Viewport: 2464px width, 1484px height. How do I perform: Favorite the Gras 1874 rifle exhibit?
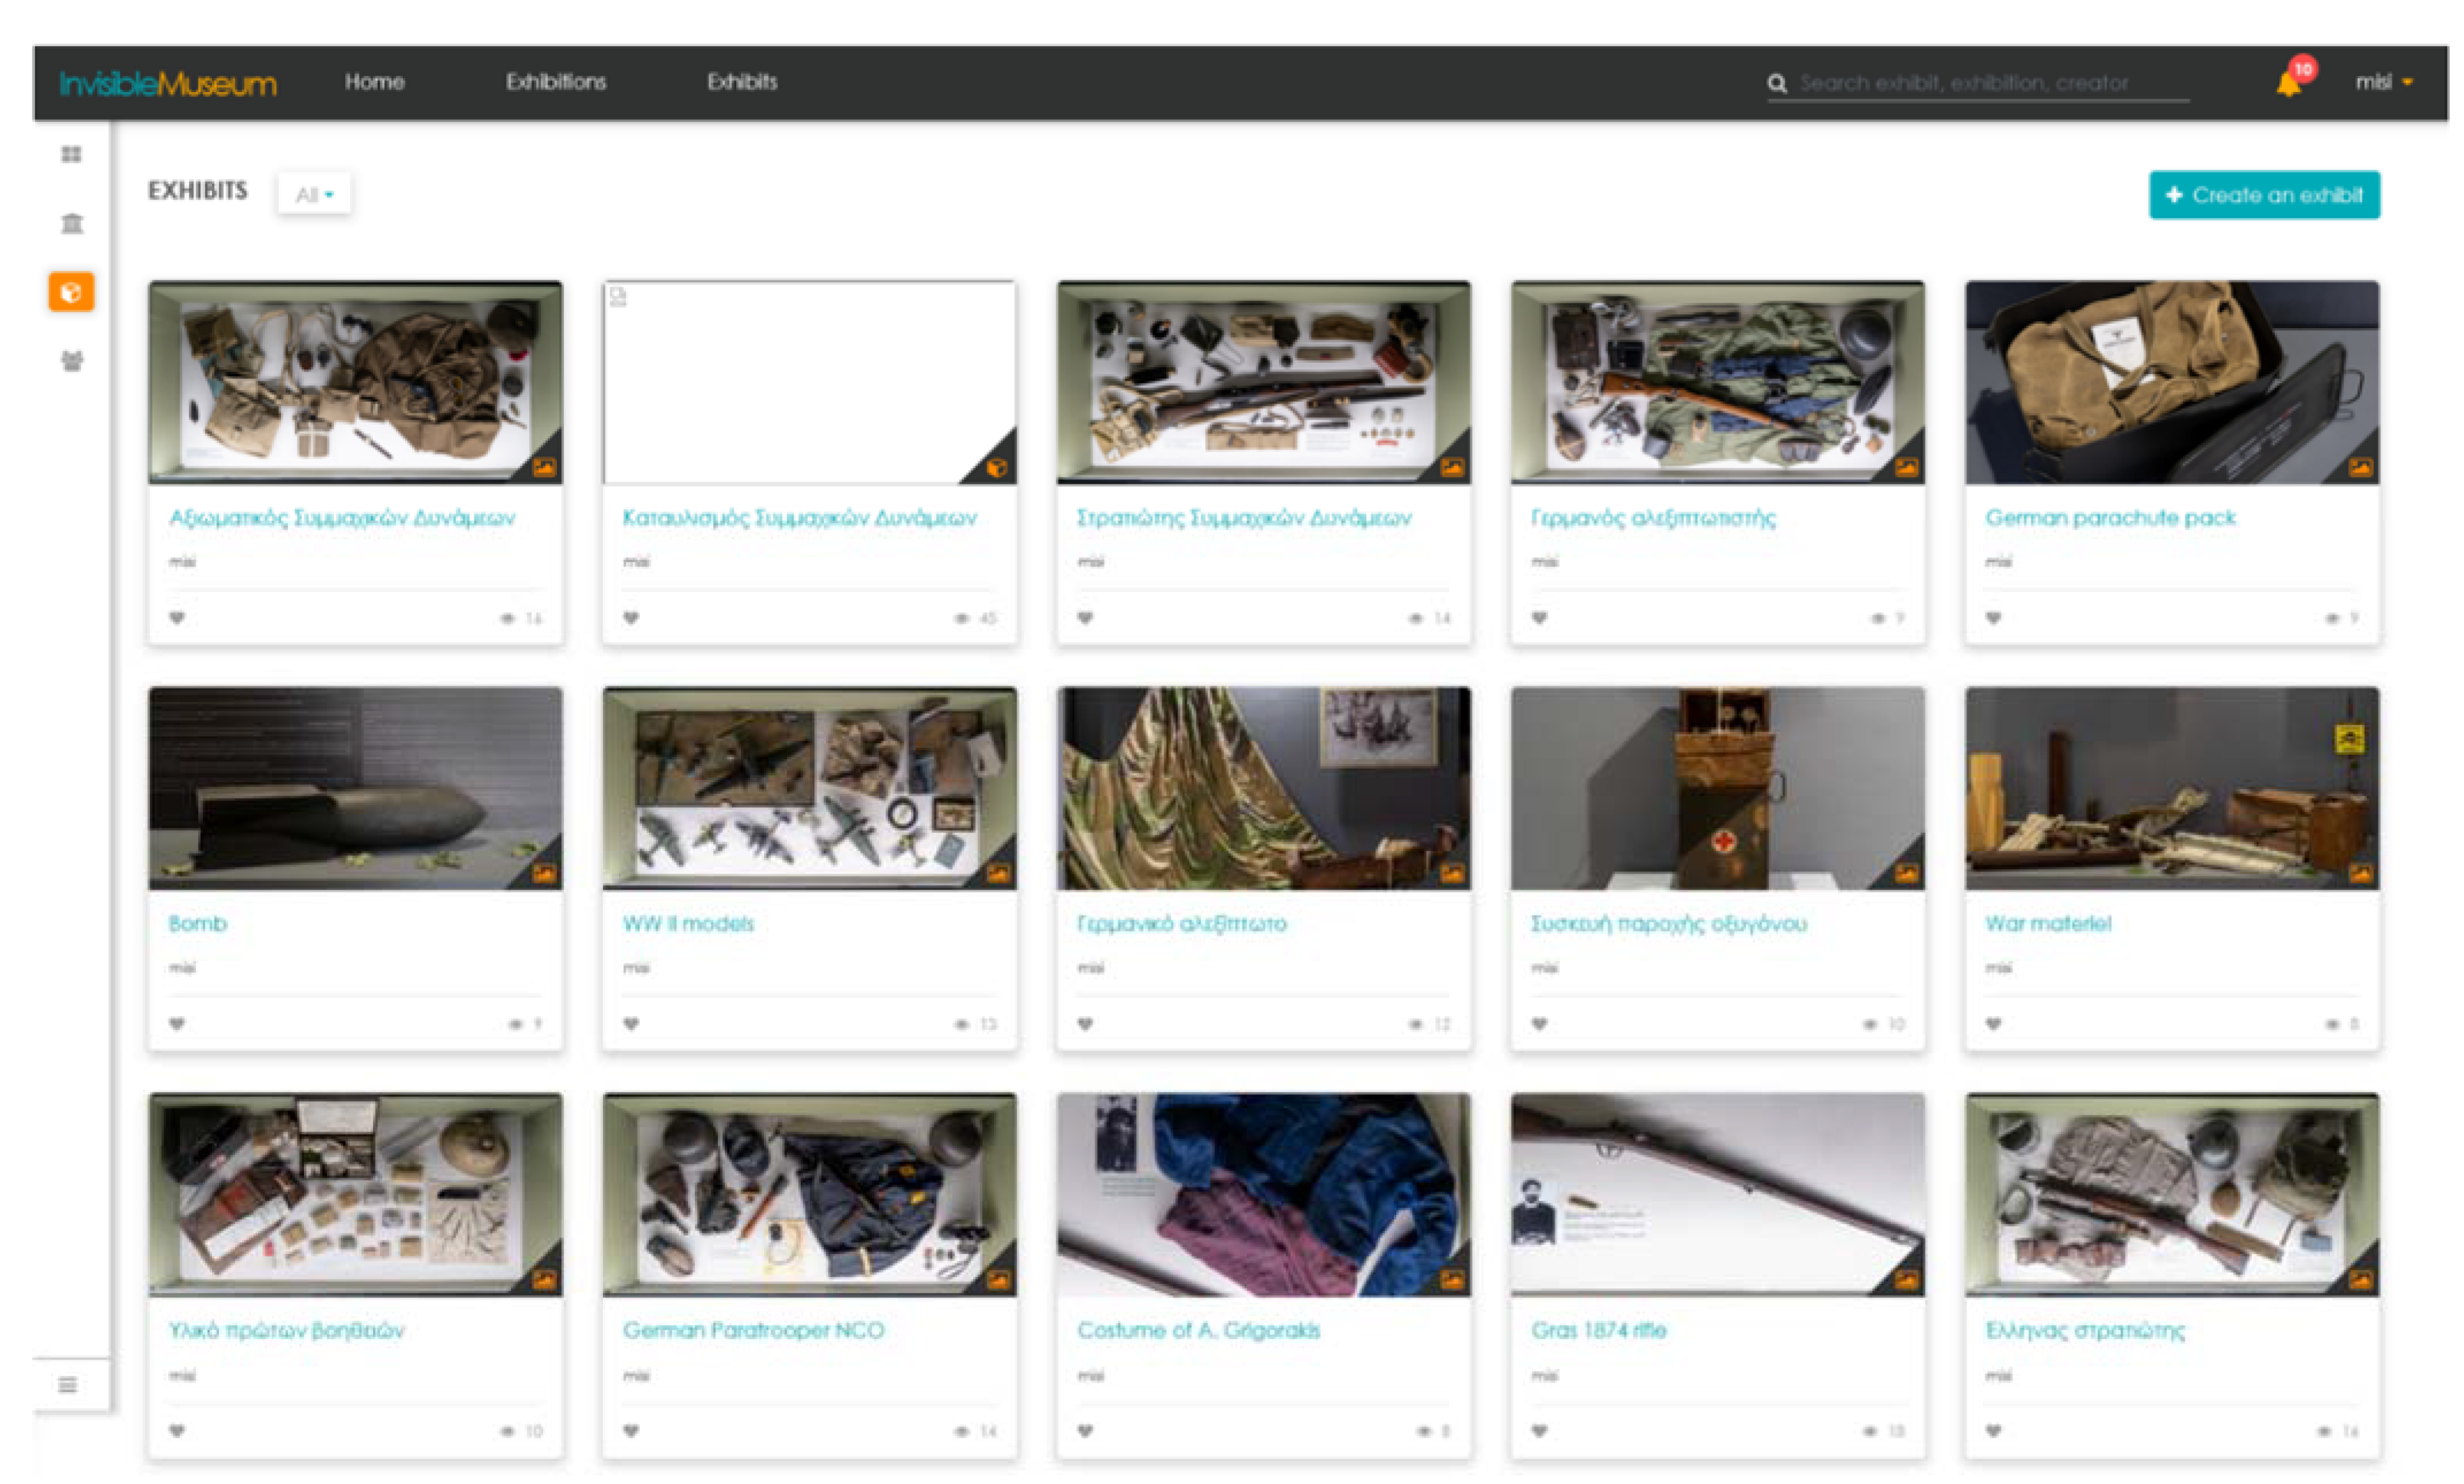[x=1539, y=1431]
